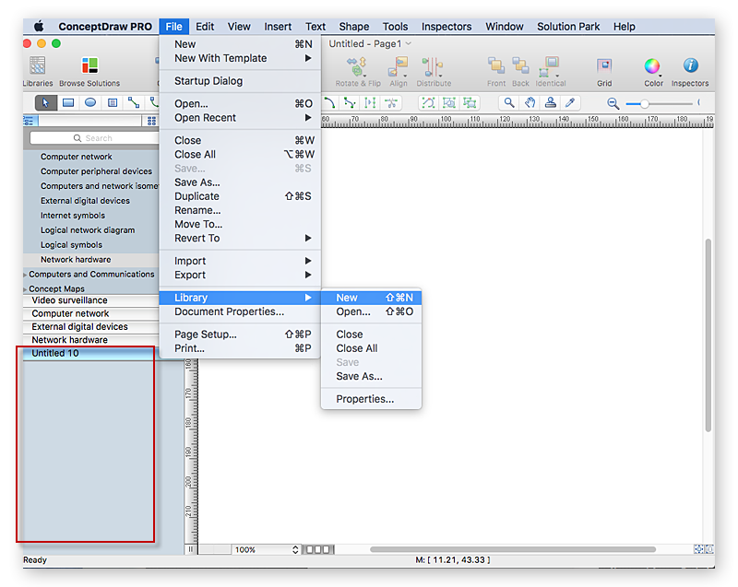Select Internet symbols library
The height and width of the screenshot is (587, 738).
tap(73, 216)
